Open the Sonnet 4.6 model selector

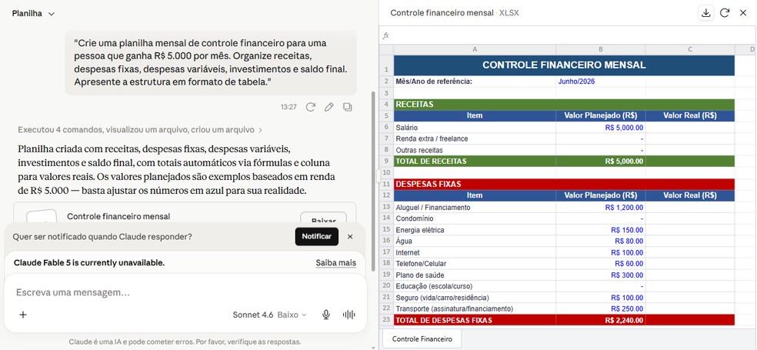tap(269, 315)
